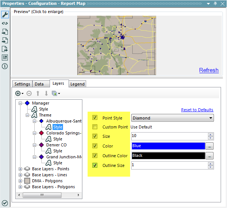
Task: Open the info help icon
Action: tap(5, 66)
